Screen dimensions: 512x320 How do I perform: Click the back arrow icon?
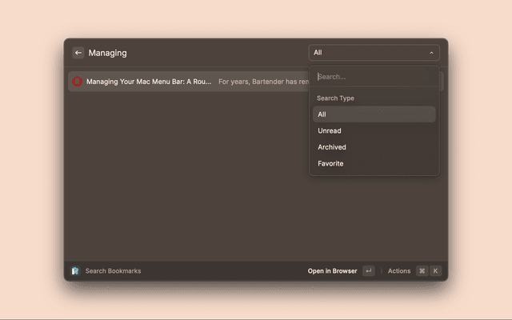click(78, 53)
